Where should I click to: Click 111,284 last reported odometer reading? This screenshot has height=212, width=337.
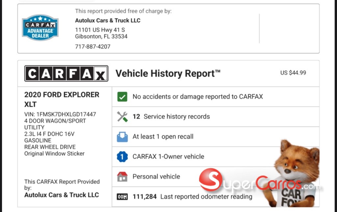192,197
